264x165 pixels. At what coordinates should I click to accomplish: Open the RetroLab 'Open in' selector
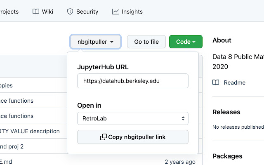pos(133,118)
